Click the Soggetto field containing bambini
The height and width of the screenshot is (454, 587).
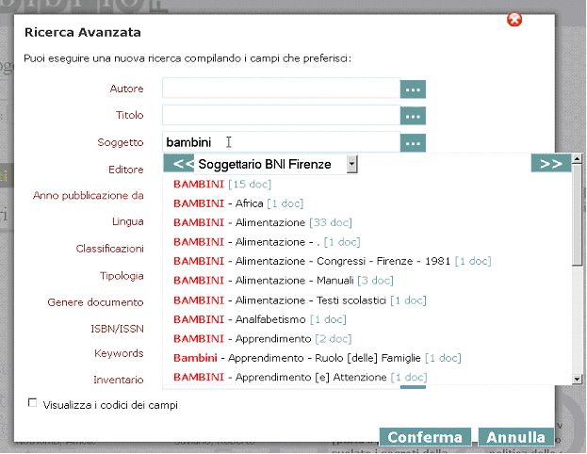pyautogui.click(x=281, y=143)
